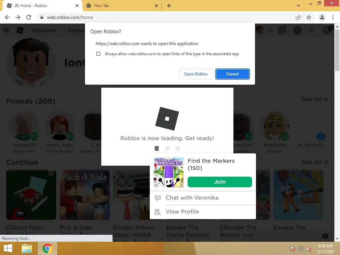Image resolution: width=340 pixels, height=255 pixels.
Task: Click the Roblox logo home icon
Action: click(20, 30)
